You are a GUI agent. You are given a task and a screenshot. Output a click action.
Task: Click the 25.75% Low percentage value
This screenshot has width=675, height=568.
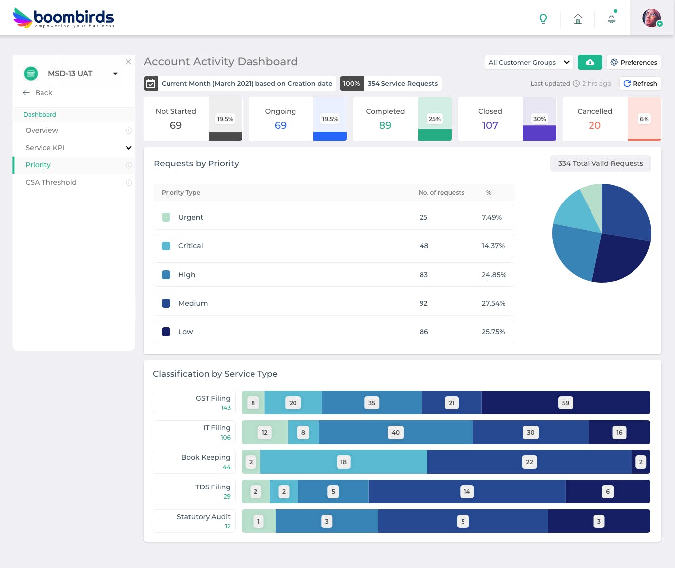point(493,332)
